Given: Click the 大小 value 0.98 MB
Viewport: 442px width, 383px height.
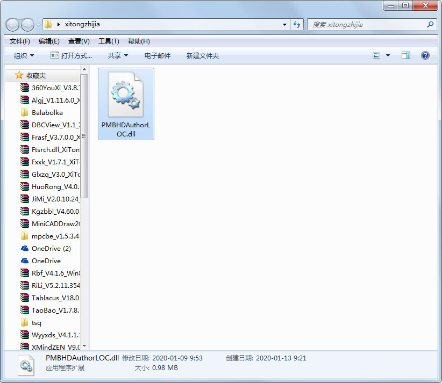Looking at the screenshot, I should pos(165,368).
